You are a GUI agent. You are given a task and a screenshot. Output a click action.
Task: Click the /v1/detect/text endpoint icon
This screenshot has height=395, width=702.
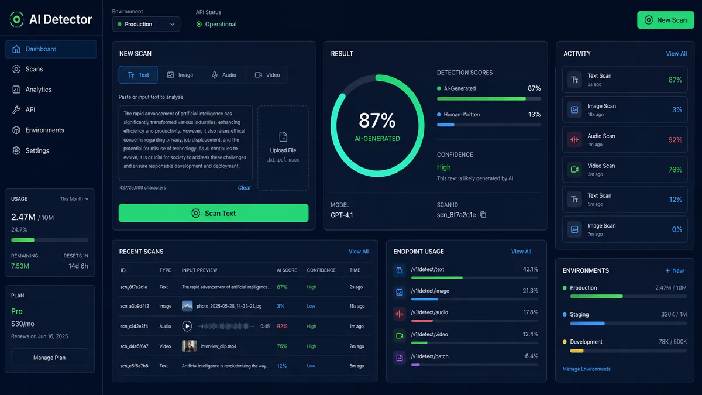pos(400,270)
